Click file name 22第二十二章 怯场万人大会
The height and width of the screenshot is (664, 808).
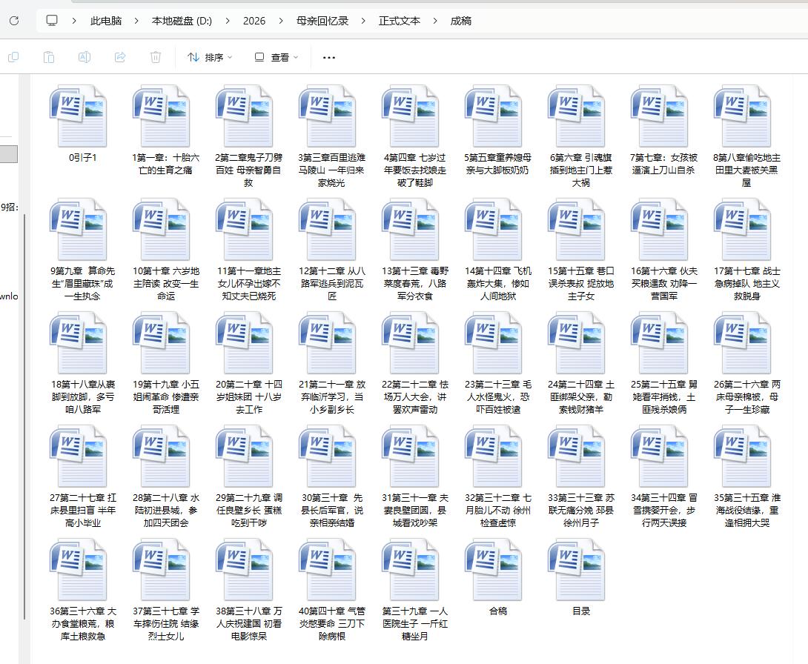pos(415,396)
